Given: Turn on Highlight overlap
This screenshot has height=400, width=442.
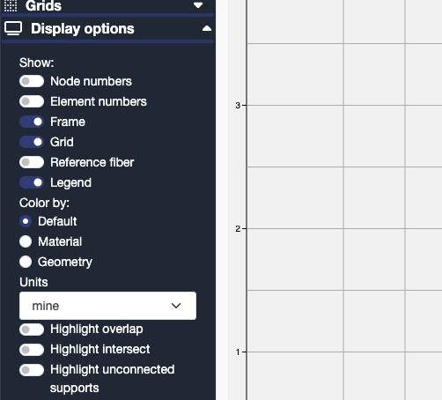Looking at the screenshot, I should pyautogui.click(x=32, y=330).
